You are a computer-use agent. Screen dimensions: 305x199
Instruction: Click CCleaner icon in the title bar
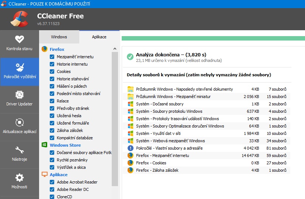(x=3, y=3)
